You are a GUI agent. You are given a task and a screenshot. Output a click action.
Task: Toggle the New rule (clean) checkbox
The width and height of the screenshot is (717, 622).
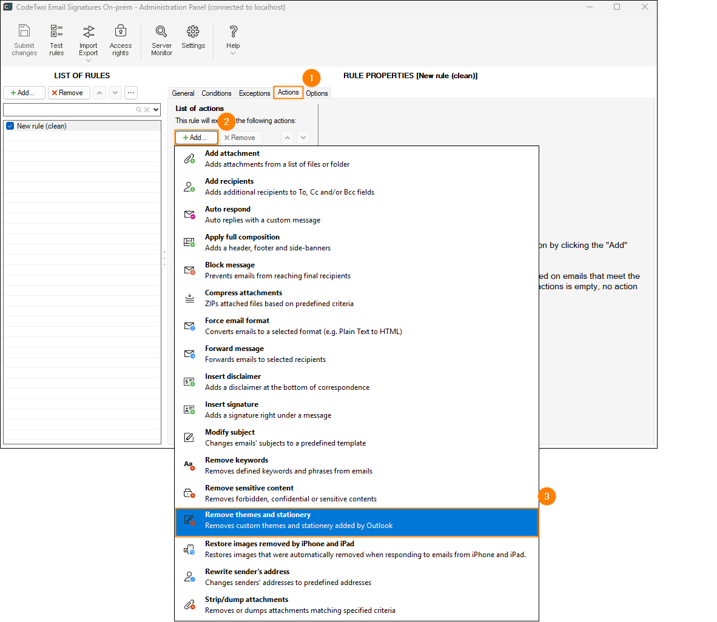(x=10, y=126)
